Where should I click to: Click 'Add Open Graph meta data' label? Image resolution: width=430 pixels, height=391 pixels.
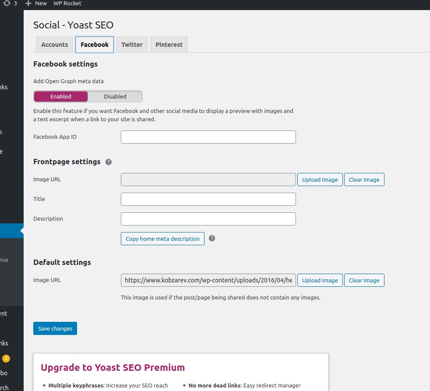pyautogui.click(x=69, y=81)
